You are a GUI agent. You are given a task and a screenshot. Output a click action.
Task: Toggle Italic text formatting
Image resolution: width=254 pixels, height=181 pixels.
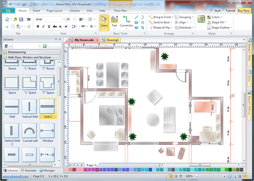[x=43, y=26]
